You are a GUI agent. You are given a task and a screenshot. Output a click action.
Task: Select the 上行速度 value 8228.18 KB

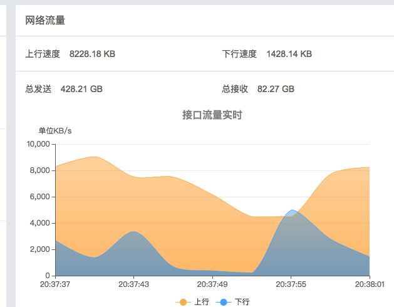tap(92, 54)
